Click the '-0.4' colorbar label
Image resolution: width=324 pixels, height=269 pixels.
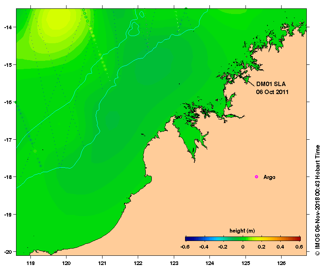pos(204,247)
